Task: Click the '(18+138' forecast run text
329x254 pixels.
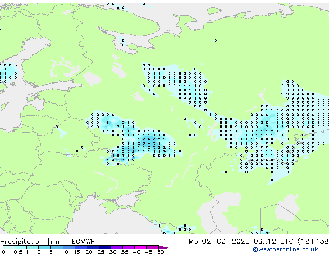Action: [313, 242]
